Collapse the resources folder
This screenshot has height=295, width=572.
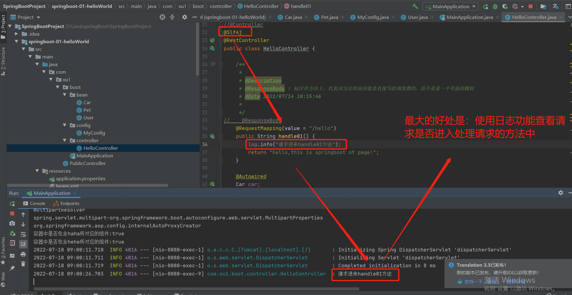[37, 171]
